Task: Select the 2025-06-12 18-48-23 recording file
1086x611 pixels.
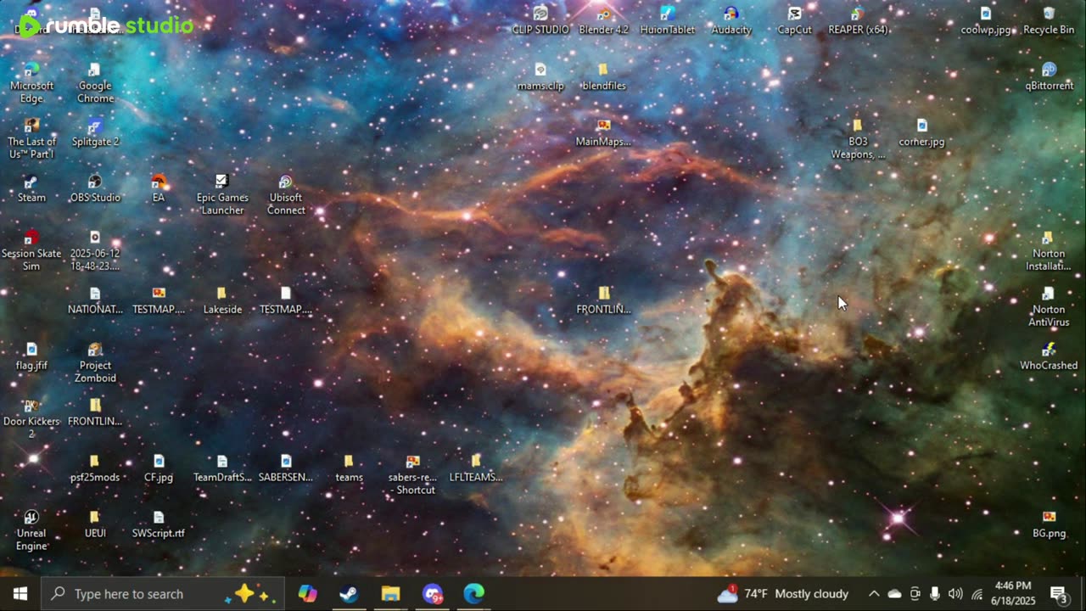Action: (x=95, y=251)
